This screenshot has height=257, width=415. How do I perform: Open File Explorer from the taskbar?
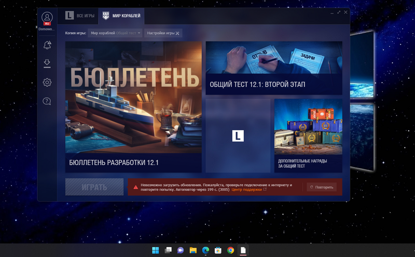point(193,250)
